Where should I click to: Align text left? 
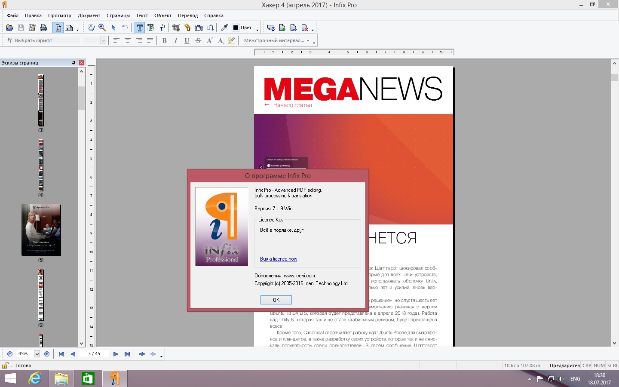116,40
